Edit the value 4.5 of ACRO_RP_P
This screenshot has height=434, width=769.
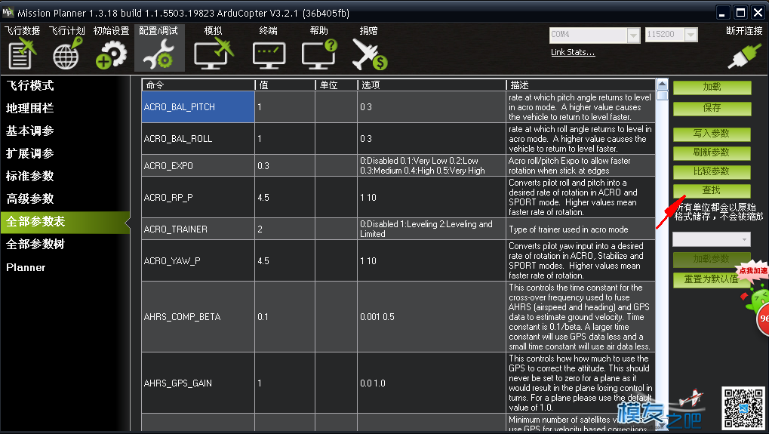click(285, 198)
